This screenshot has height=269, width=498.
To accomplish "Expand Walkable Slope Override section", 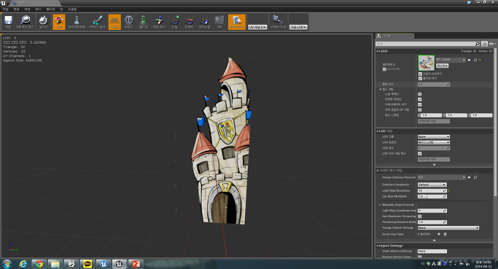I will click(380, 205).
